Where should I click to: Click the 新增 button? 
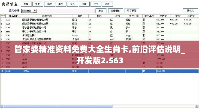pyautogui.click(x=26, y=4)
